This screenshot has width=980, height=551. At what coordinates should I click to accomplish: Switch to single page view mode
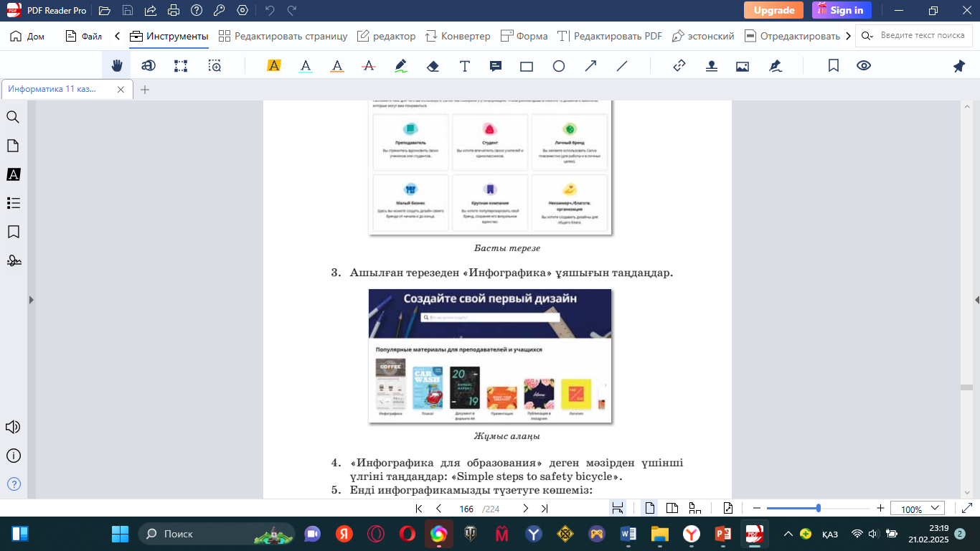[650, 509]
